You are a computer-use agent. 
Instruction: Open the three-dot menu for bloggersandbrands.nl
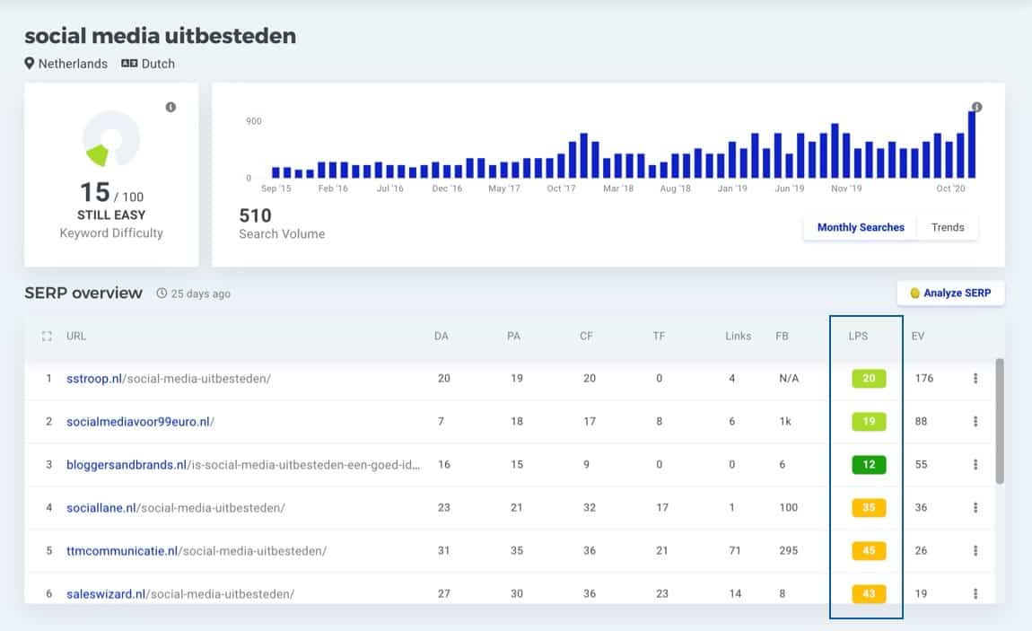975,465
